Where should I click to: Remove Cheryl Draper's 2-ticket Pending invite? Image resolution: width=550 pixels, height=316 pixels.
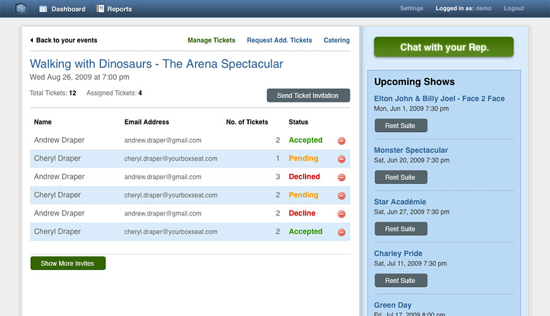[341, 195]
